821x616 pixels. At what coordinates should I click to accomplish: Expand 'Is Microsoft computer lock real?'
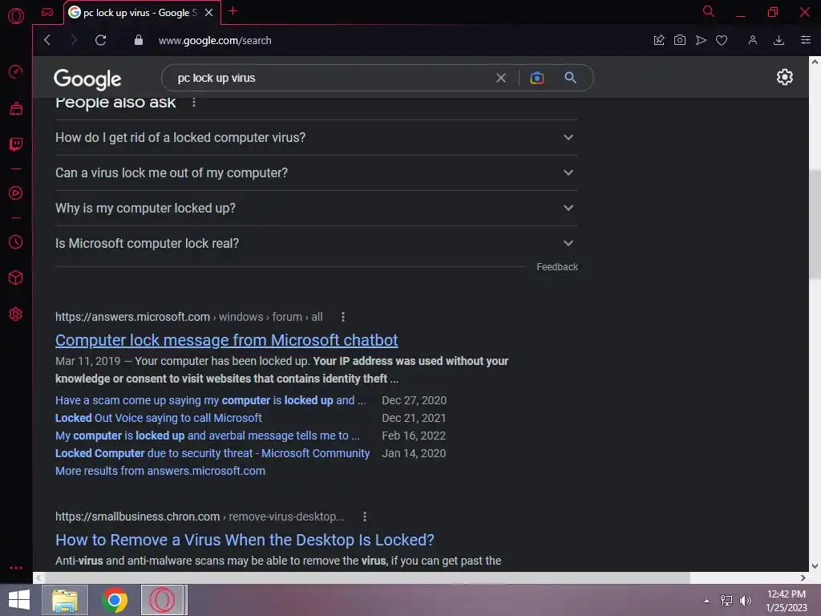click(x=316, y=244)
